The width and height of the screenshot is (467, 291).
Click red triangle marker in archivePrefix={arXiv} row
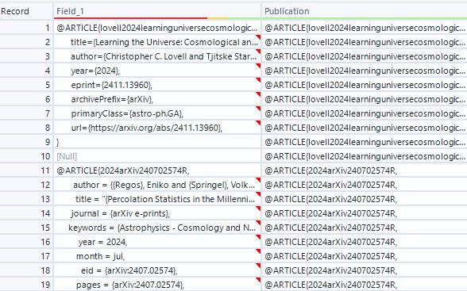pos(258,94)
